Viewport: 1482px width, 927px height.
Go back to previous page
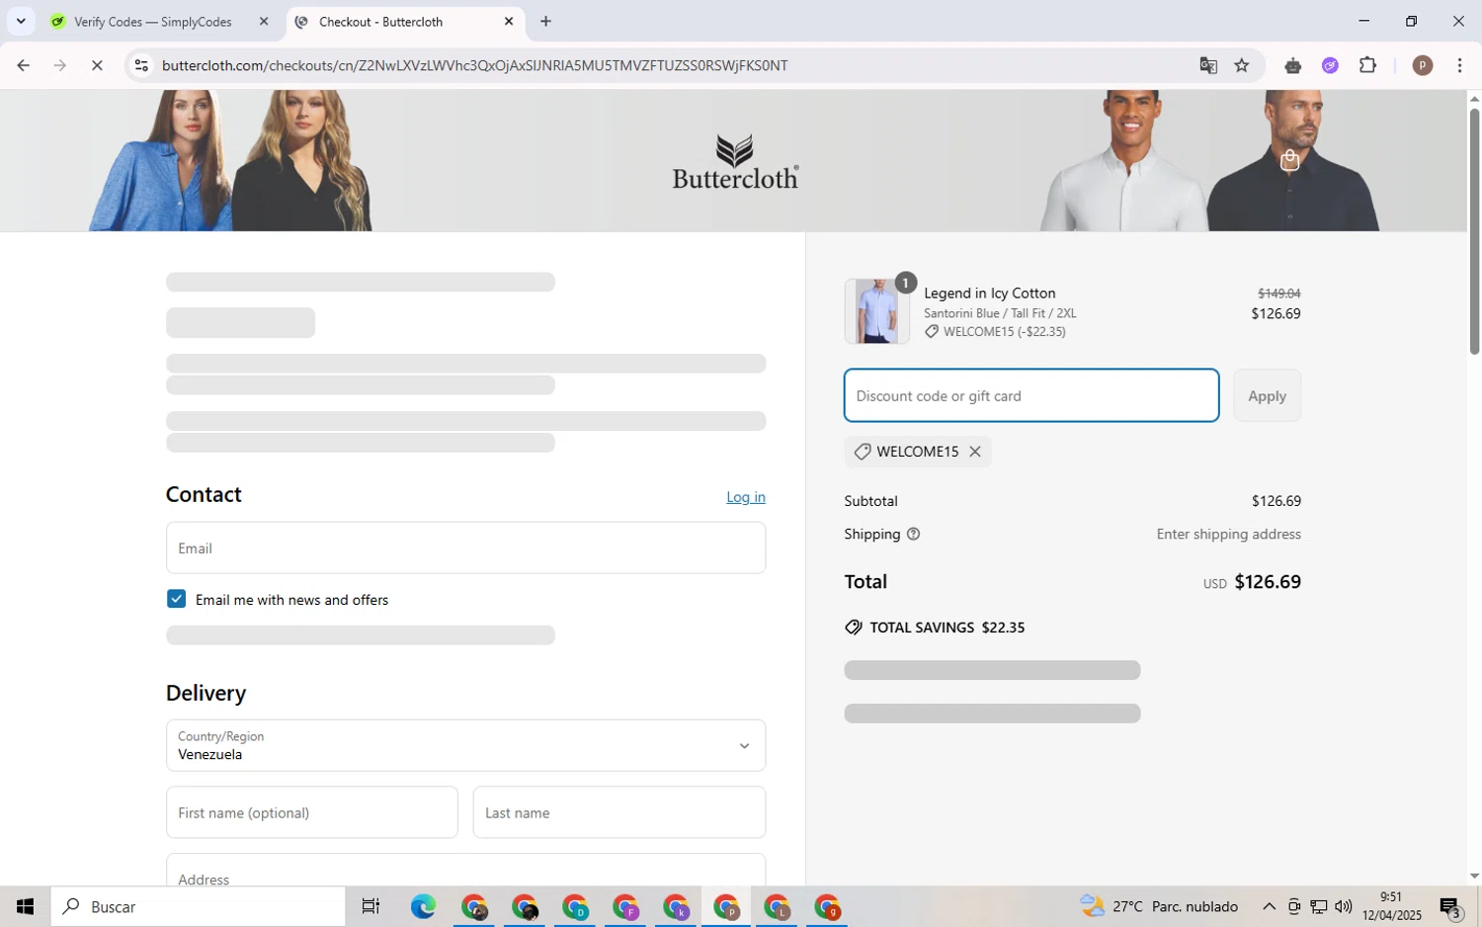click(x=23, y=65)
